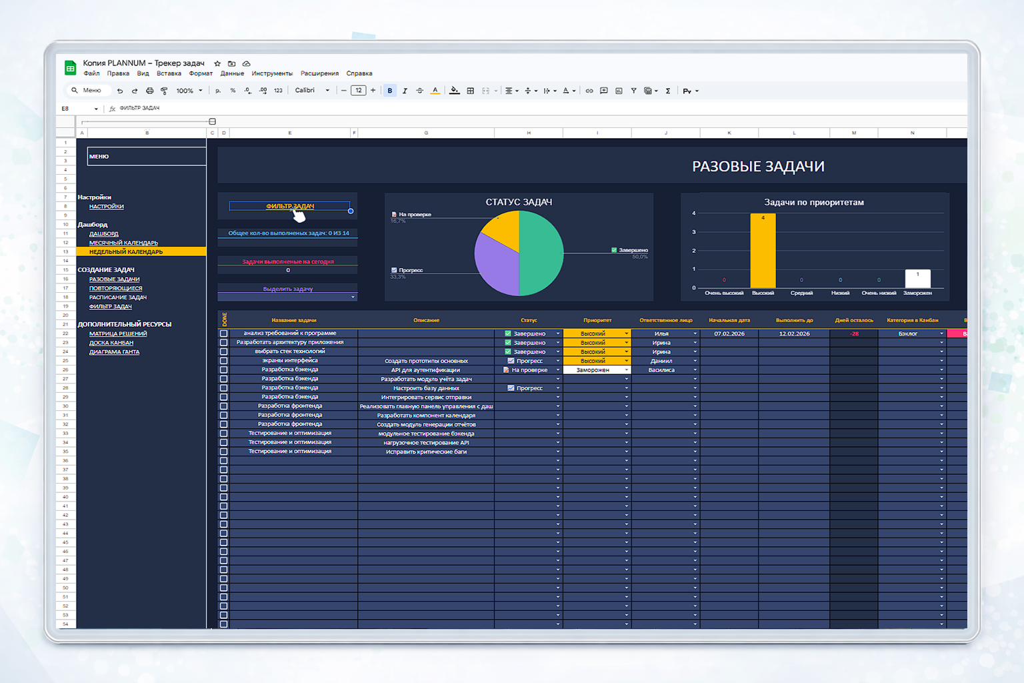Click the undo arrow in toolbar
The height and width of the screenshot is (683, 1024).
pyautogui.click(x=120, y=91)
